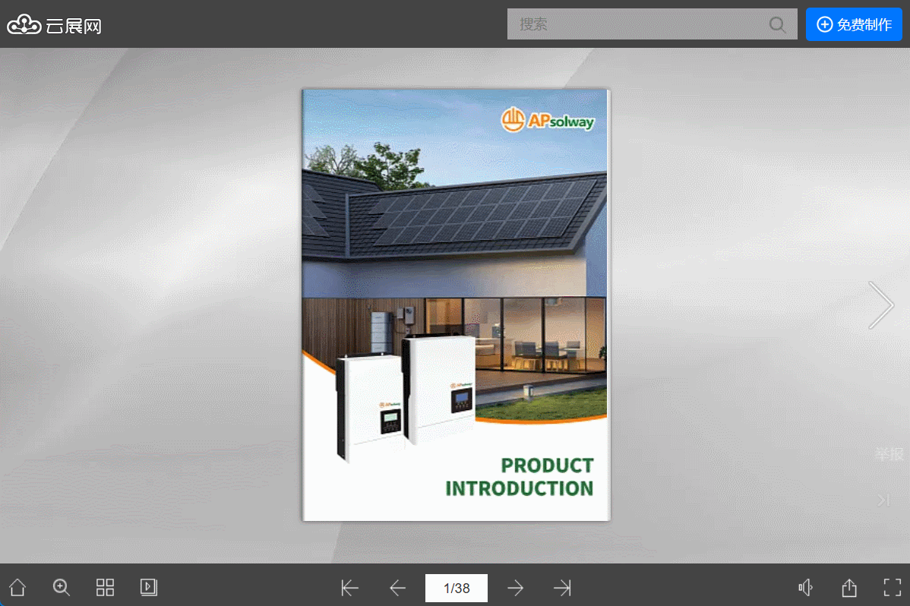Click the page number field showing 1/38

point(456,588)
